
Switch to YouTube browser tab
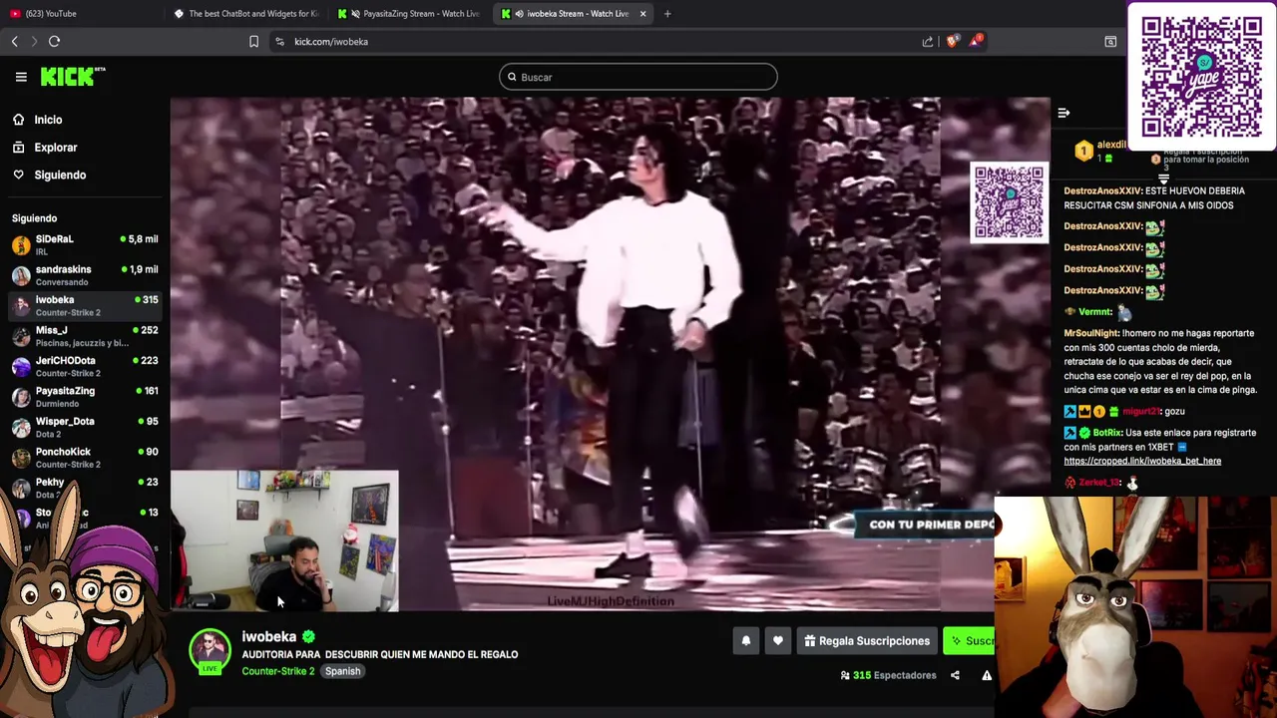82,14
